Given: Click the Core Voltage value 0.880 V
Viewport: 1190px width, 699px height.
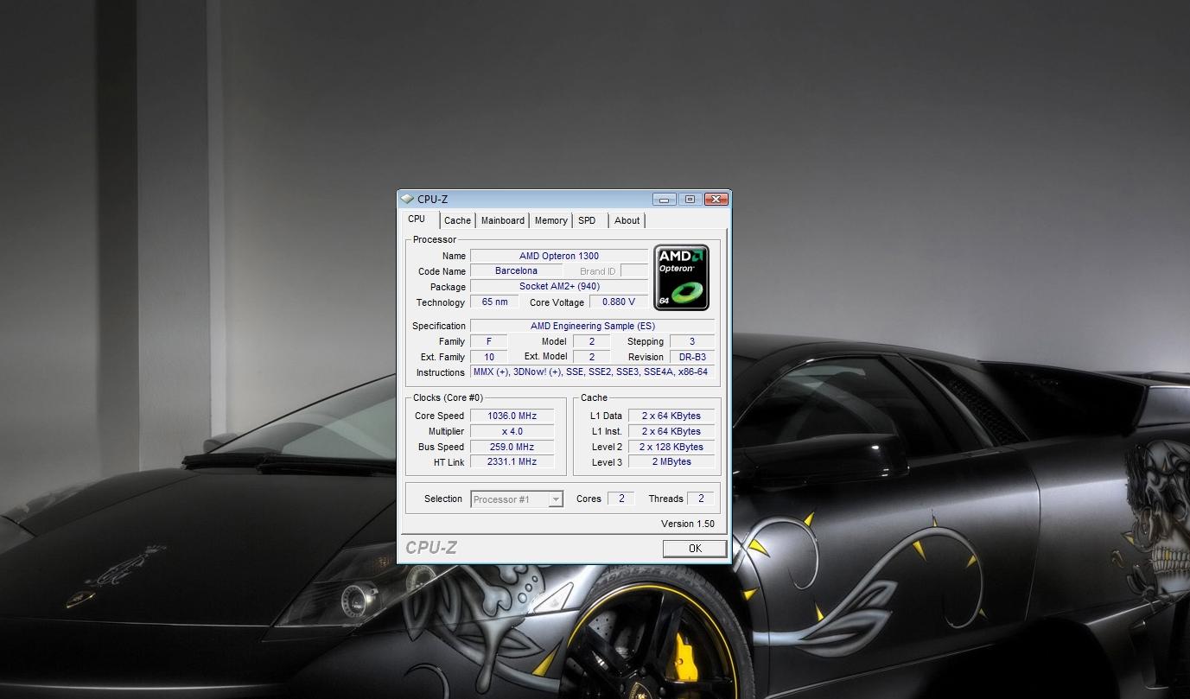Looking at the screenshot, I should (619, 302).
